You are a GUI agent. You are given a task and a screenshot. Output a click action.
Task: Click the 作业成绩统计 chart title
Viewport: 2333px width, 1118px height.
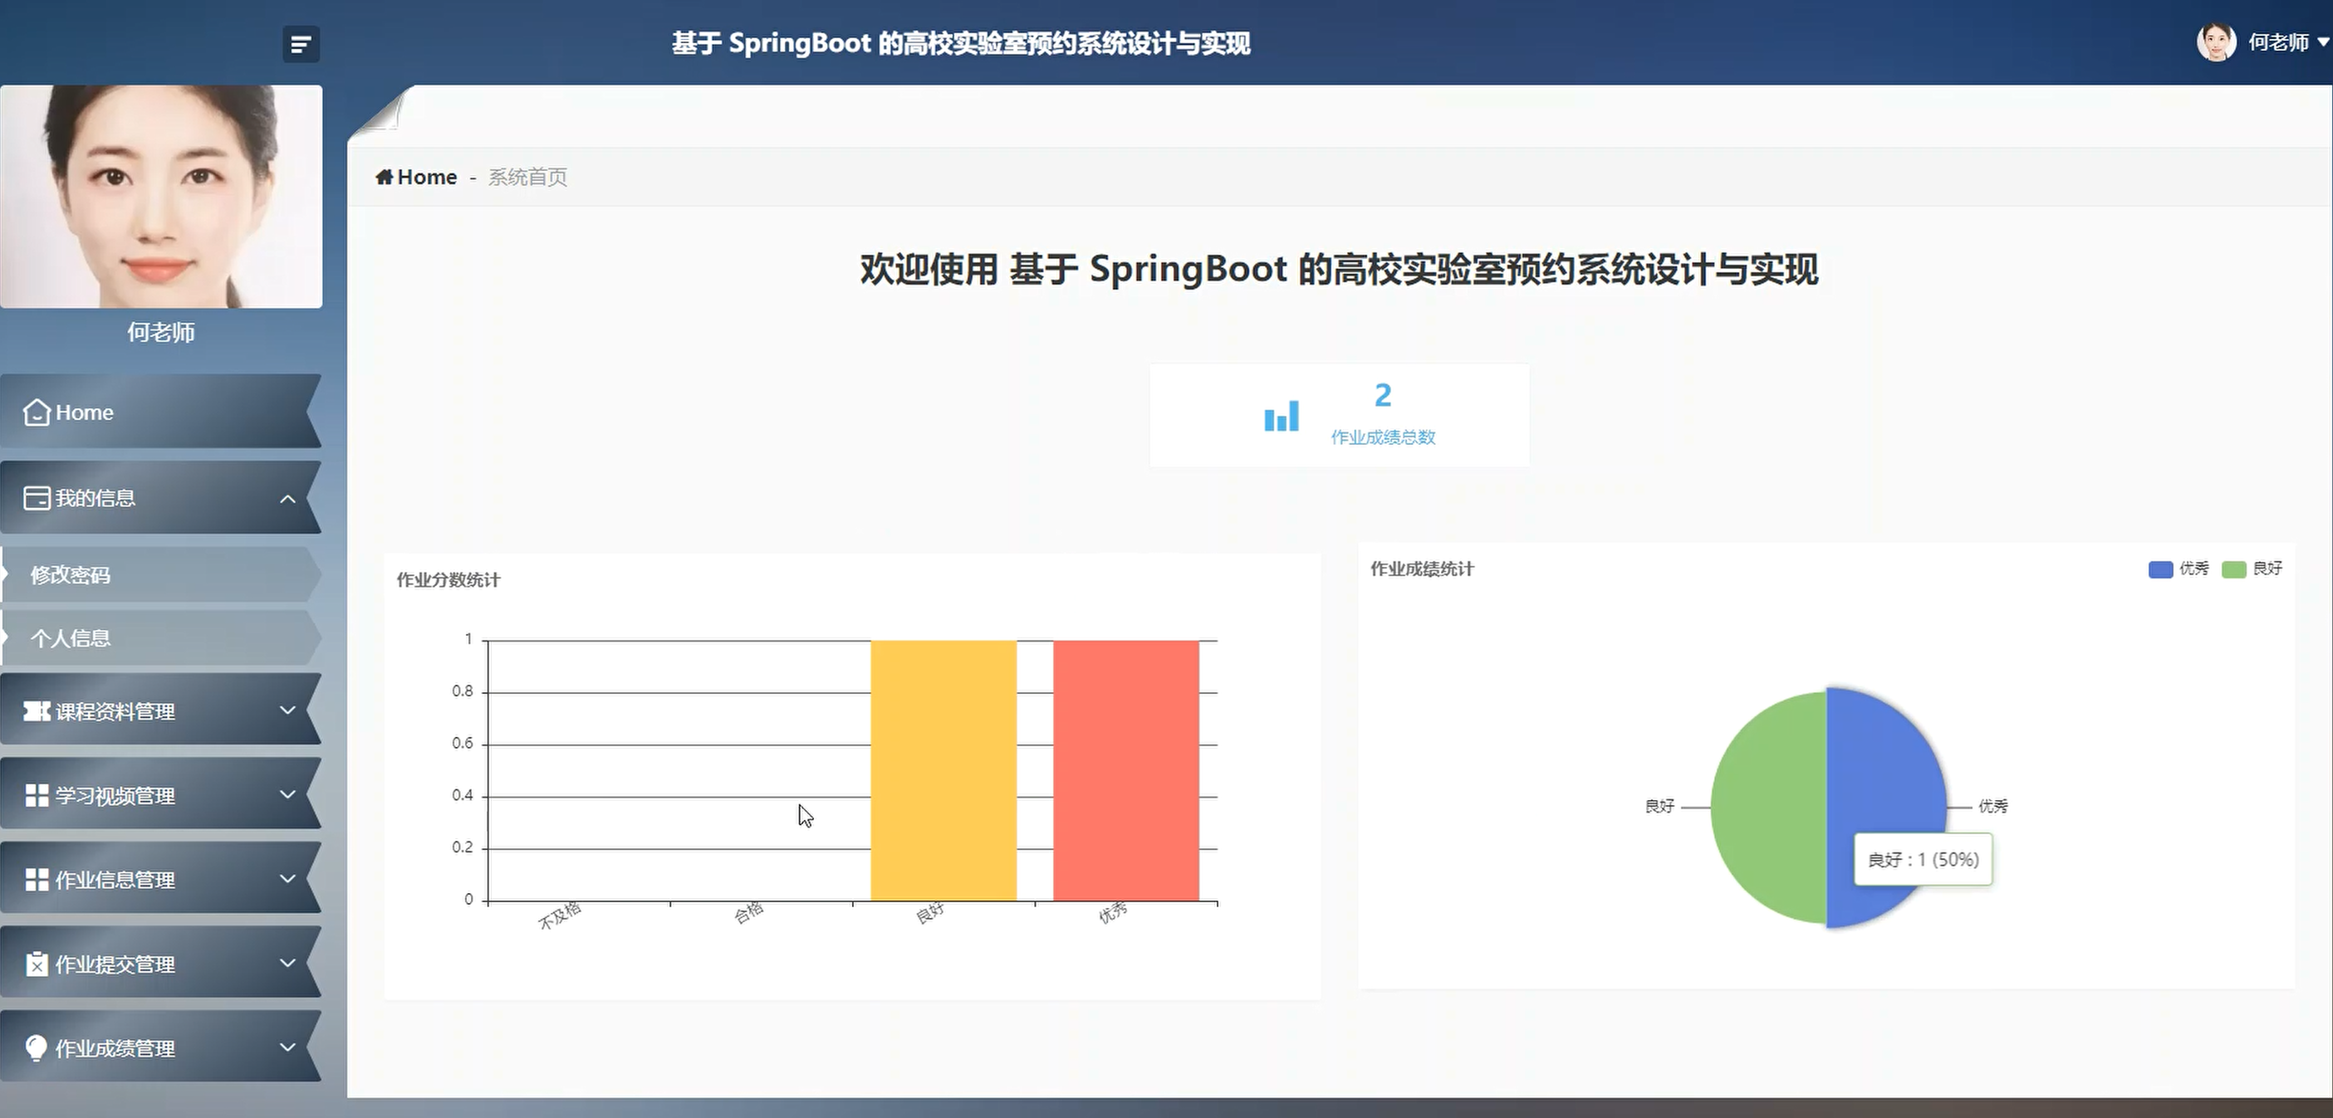point(1422,569)
